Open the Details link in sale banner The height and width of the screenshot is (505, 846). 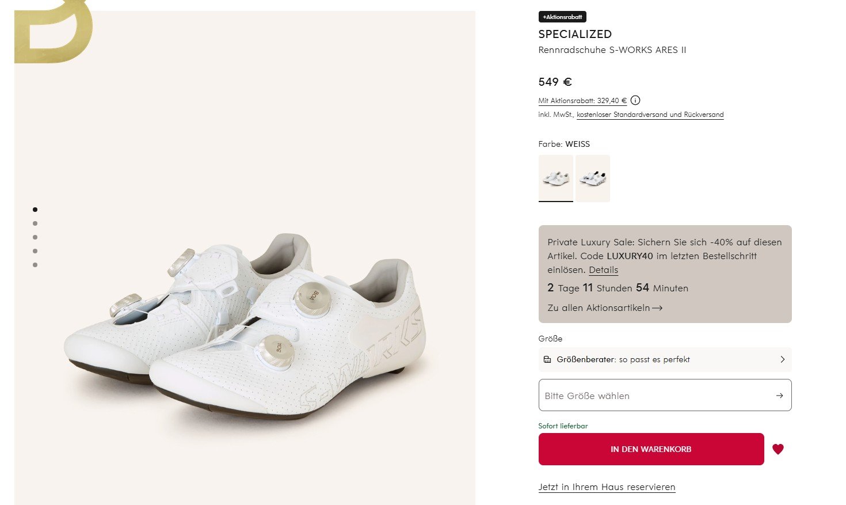(x=603, y=270)
